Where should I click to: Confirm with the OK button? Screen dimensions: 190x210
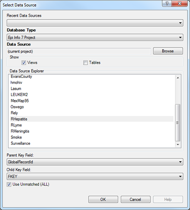pos(103,199)
